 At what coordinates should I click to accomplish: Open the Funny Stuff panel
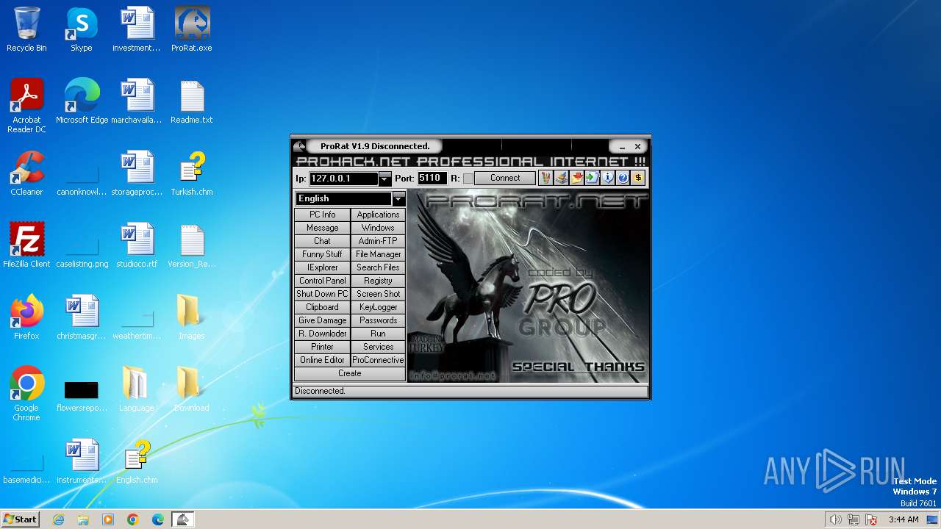click(x=322, y=254)
